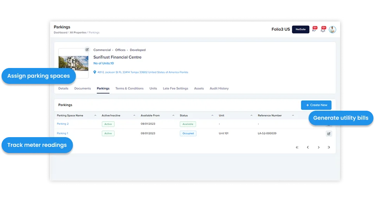Screen dimensions: 375x202
Task: Open the 401 E Jackson St address link
Action: 142,72
